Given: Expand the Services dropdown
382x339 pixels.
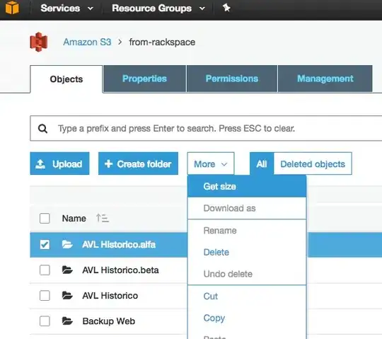Looking at the screenshot, I should pos(66,8).
